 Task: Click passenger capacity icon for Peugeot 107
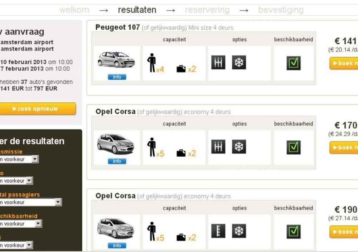tap(152, 63)
